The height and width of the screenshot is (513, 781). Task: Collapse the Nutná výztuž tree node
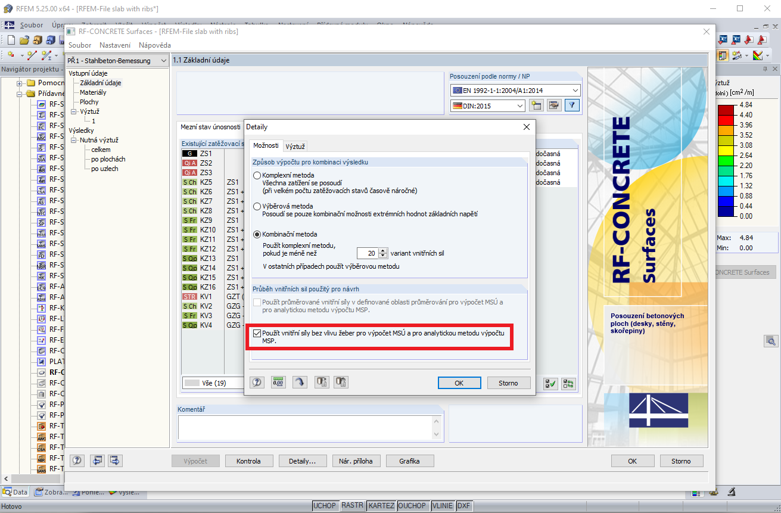pos(74,140)
